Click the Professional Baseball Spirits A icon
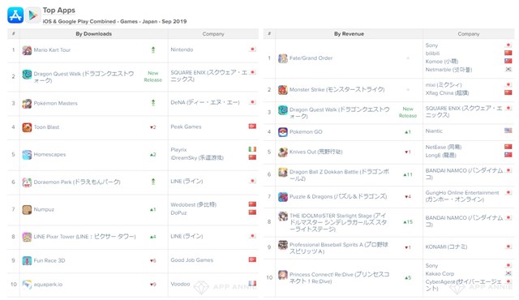Image resolution: width=519 pixels, height=300 pixels. point(283,245)
